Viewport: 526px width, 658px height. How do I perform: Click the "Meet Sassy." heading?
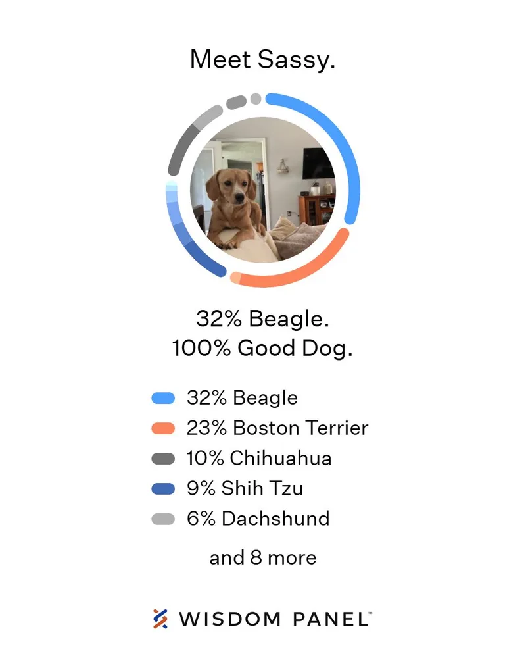coord(263,59)
